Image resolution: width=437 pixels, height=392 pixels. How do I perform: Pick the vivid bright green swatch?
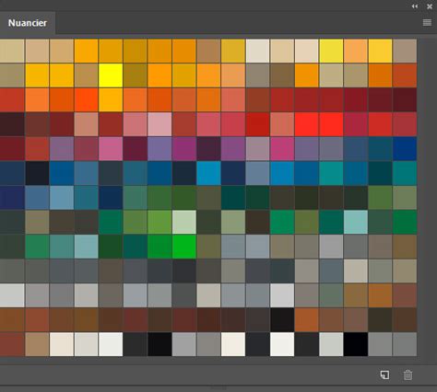click(184, 247)
